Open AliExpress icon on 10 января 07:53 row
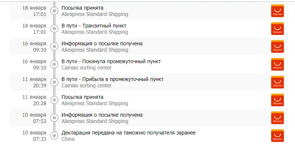 tap(277, 118)
